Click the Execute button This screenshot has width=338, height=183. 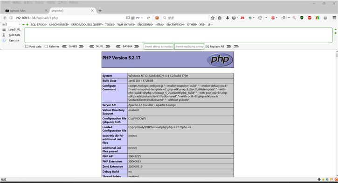(14, 40)
